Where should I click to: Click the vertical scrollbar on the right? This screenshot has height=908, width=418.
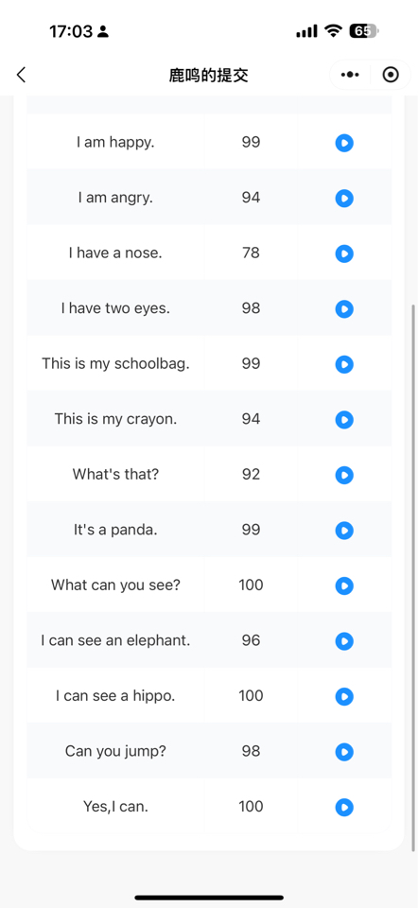[412, 576]
